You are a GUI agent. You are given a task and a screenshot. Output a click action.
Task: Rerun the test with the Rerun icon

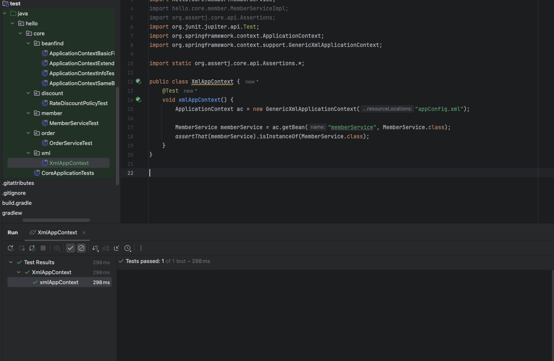pyautogui.click(x=10, y=248)
